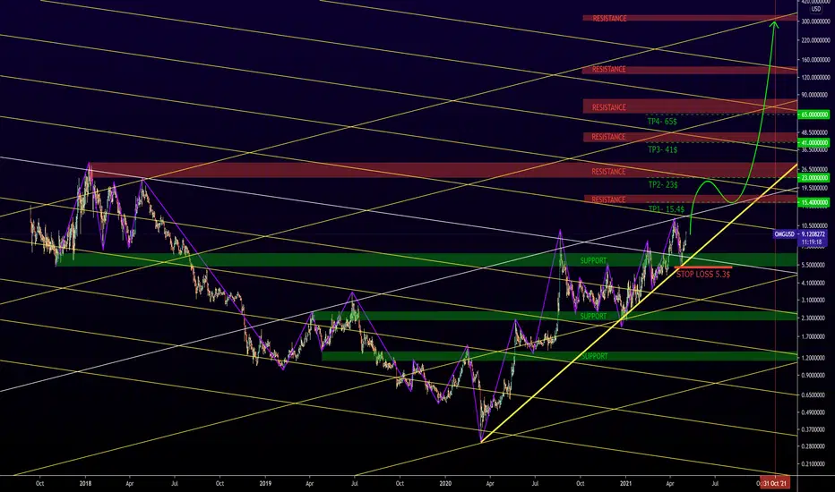Screen dimensions: 835x492
Task: Select the TP2- 23$ text annotation
Action: click(663, 184)
